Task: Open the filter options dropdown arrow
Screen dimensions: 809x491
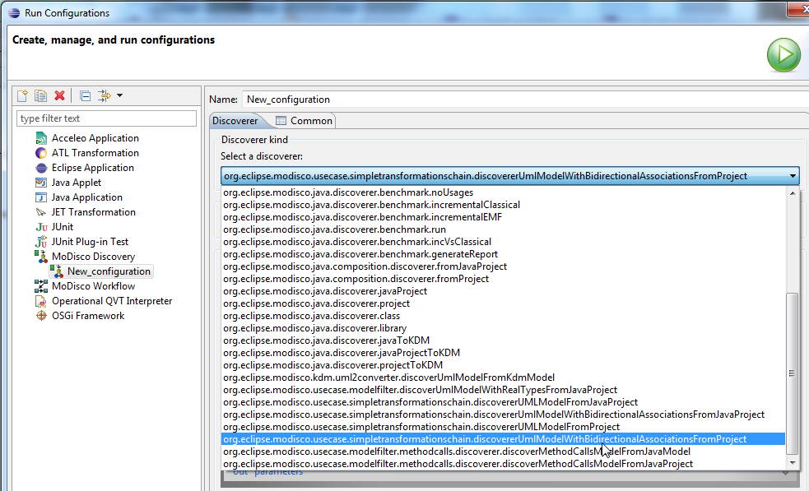Action: 119,95
